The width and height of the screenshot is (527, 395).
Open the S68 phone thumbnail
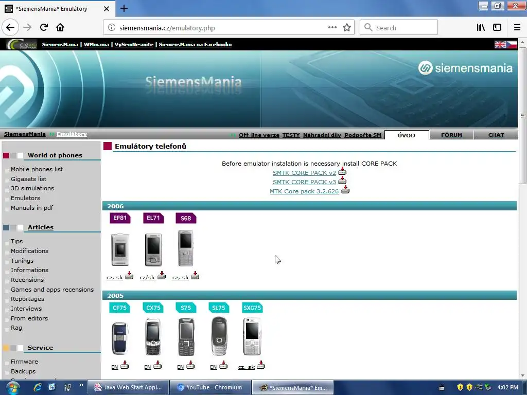[186, 248]
